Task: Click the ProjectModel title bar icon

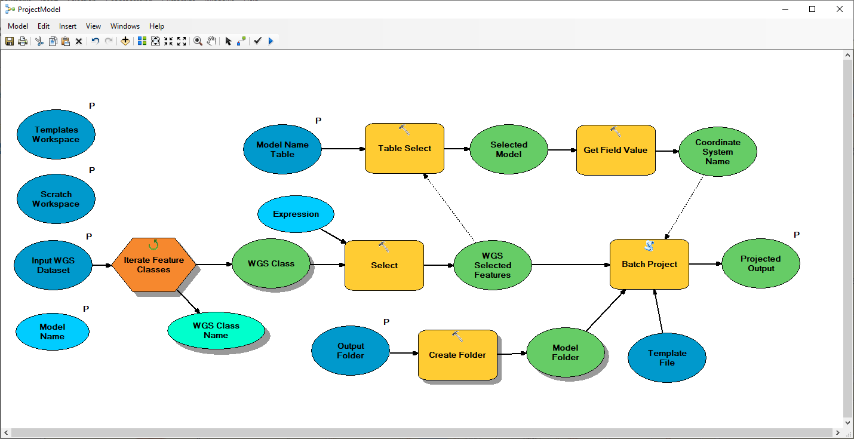Action: (10, 9)
